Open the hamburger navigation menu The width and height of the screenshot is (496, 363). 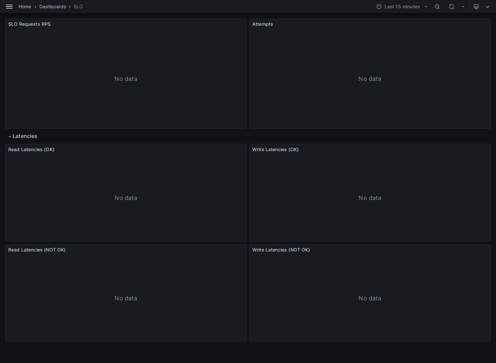click(9, 7)
